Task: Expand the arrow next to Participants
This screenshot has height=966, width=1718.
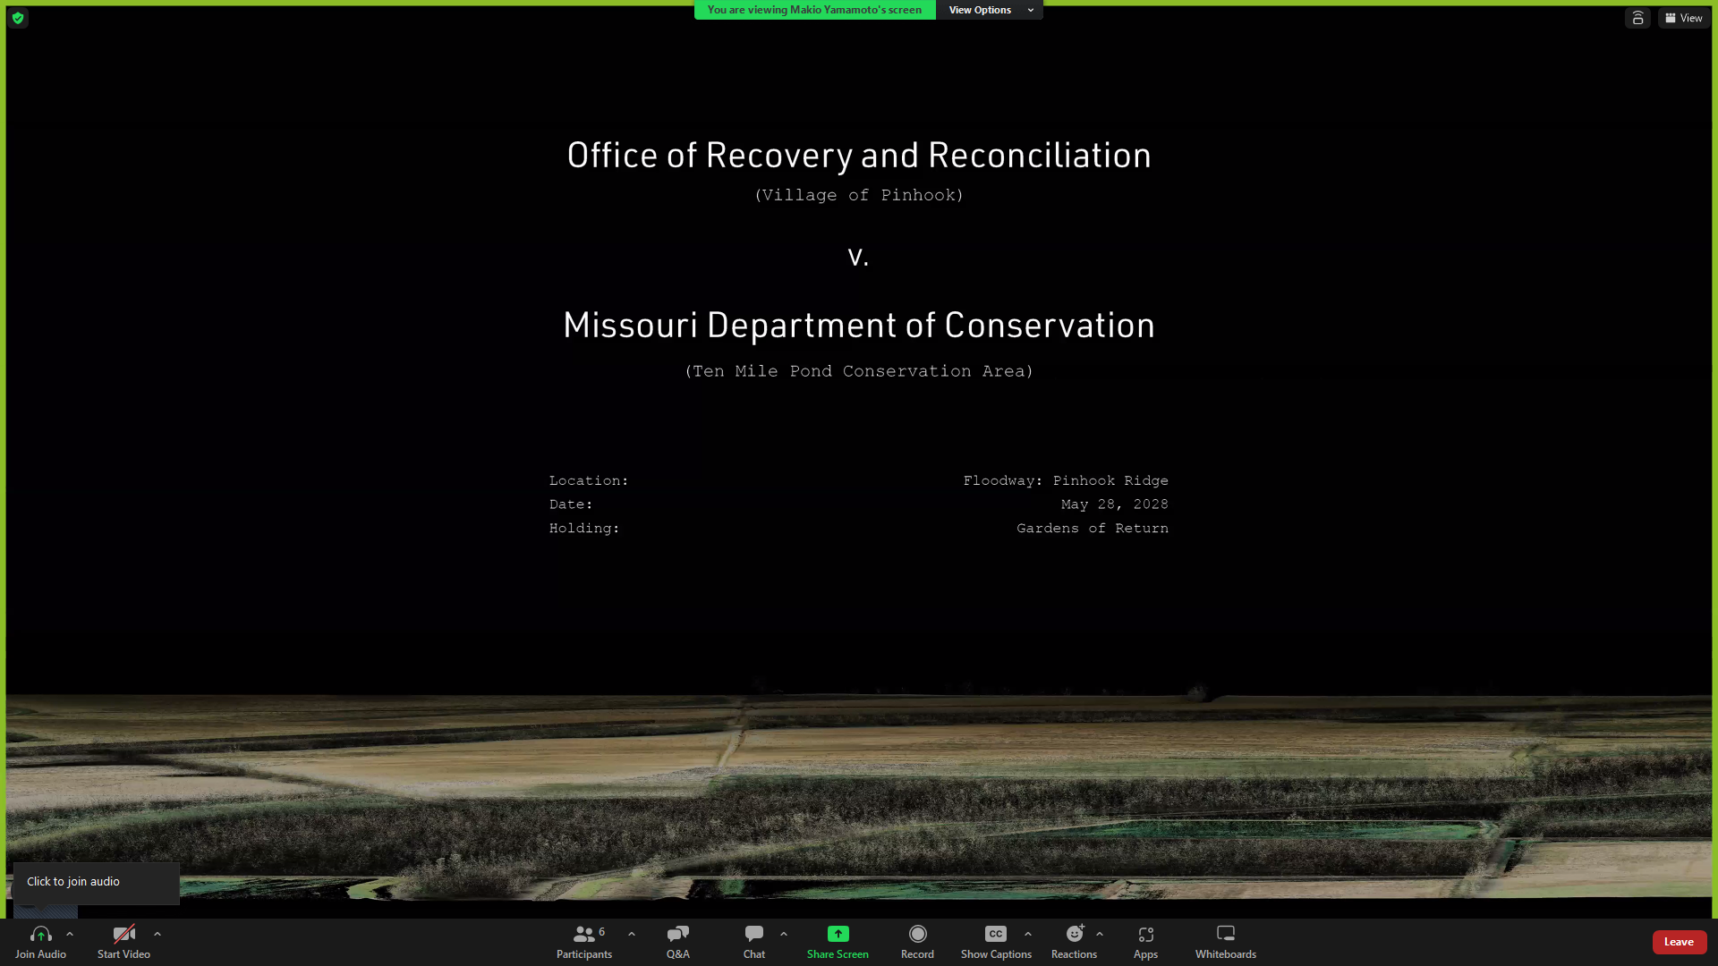Action: coord(632,934)
